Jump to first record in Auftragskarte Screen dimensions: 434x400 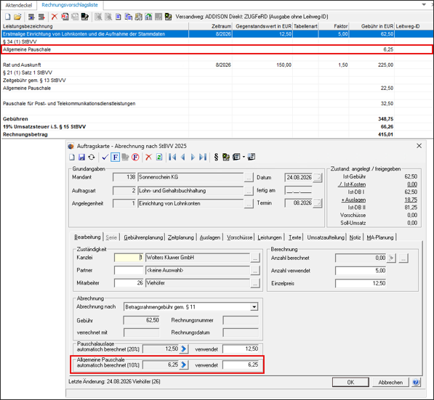coord(172,158)
